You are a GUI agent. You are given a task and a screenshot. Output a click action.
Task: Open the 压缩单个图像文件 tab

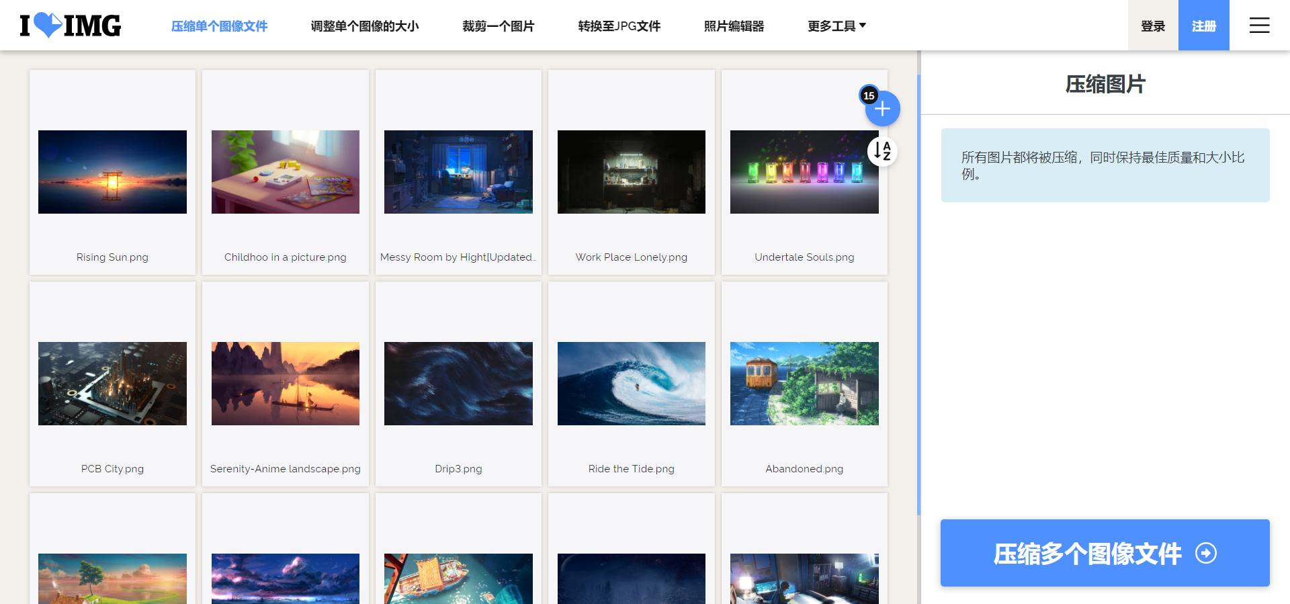tap(219, 26)
